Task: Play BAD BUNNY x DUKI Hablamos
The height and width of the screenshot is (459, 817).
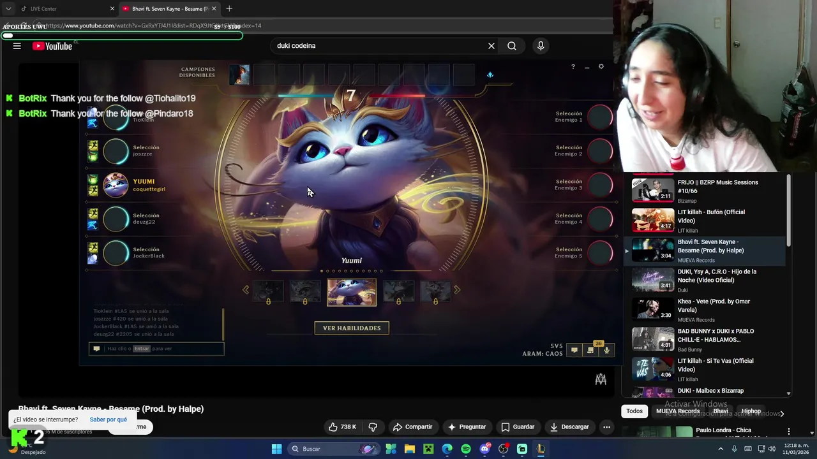Action: click(x=705, y=339)
